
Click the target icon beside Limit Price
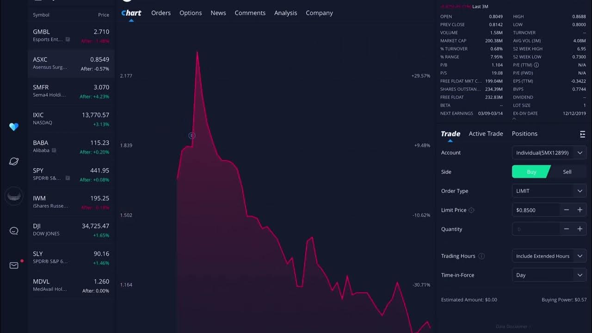click(x=471, y=210)
